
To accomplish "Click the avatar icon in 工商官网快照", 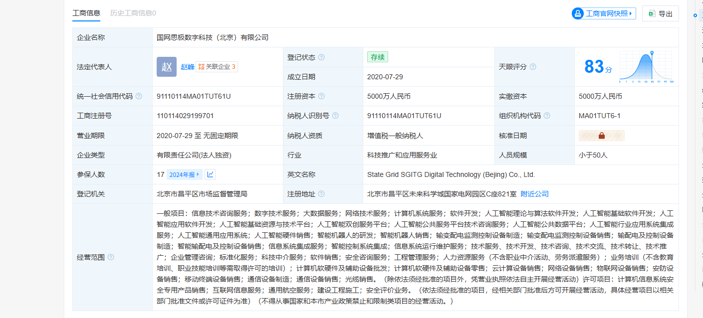I will (578, 13).
